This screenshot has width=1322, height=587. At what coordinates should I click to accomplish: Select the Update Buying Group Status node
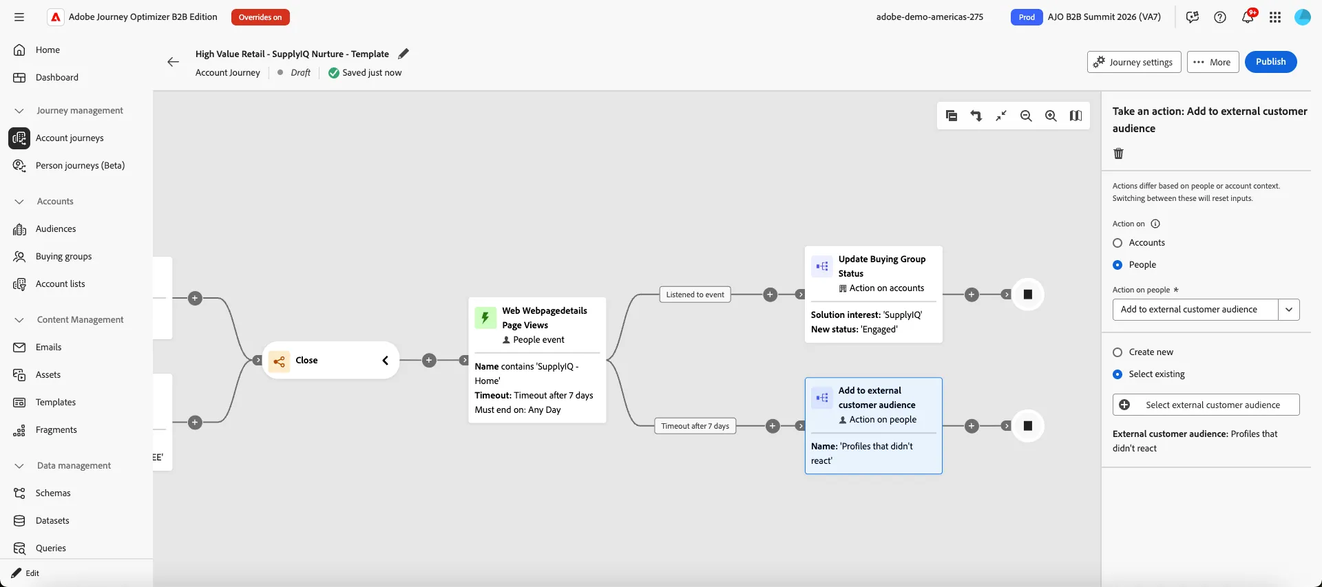(873, 295)
